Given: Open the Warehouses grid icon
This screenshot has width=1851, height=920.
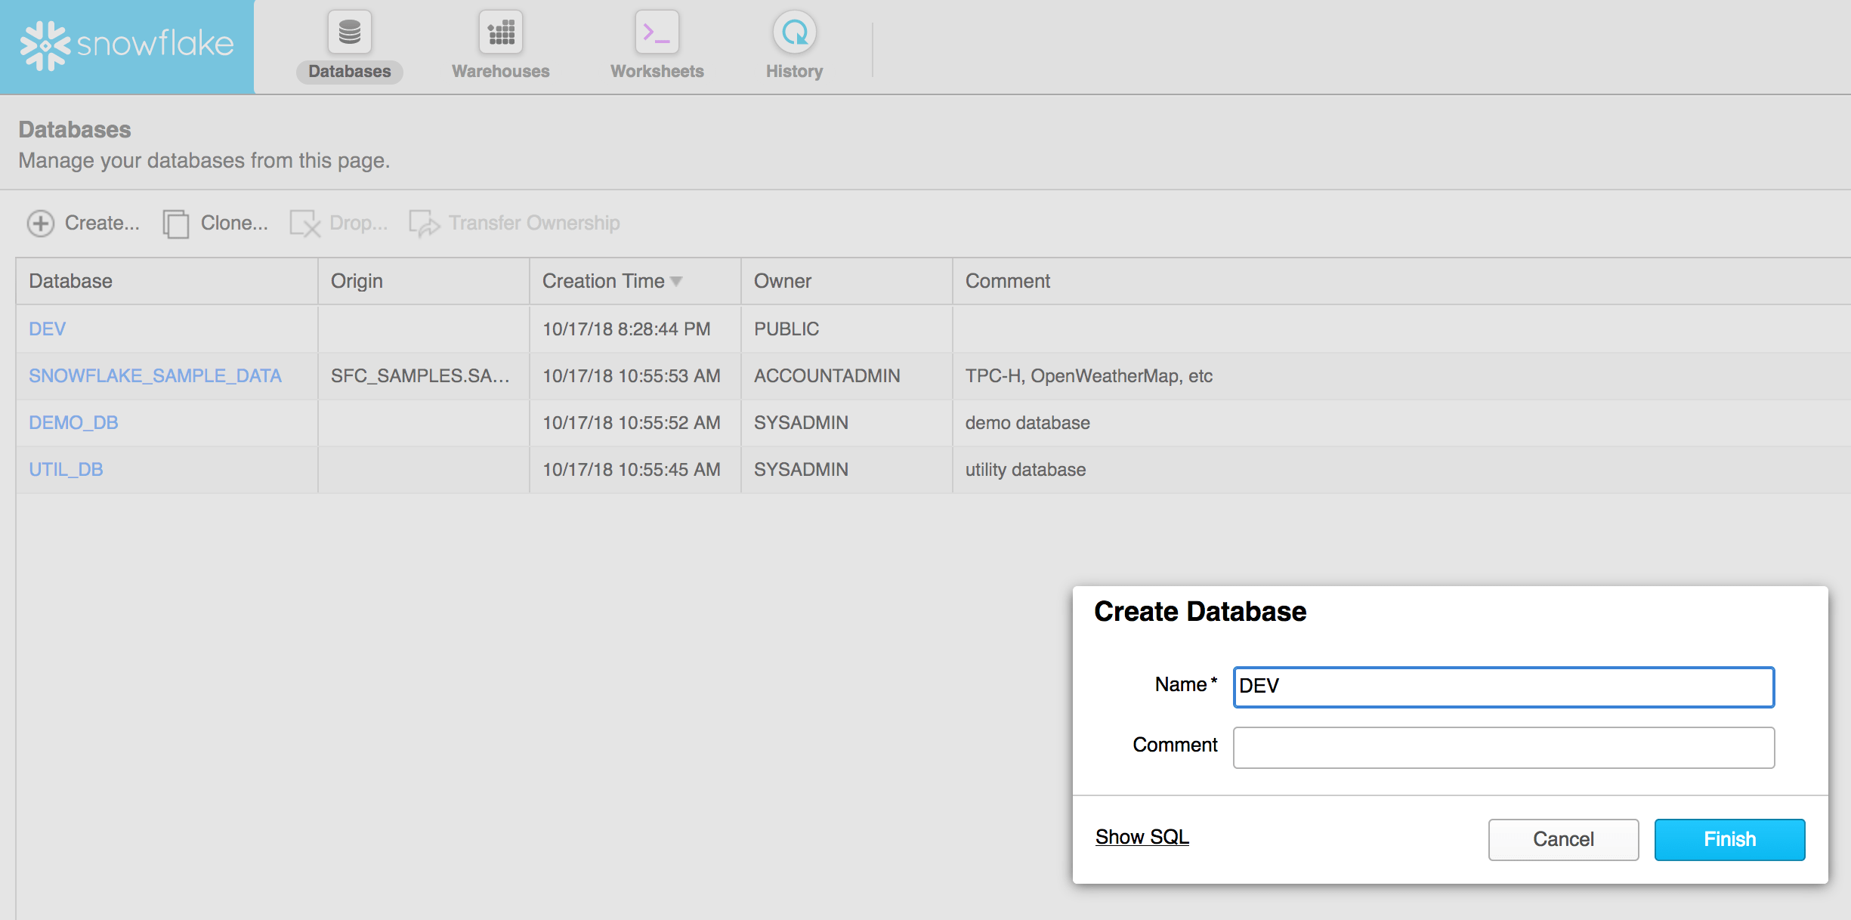Looking at the screenshot, I should 500,32.
